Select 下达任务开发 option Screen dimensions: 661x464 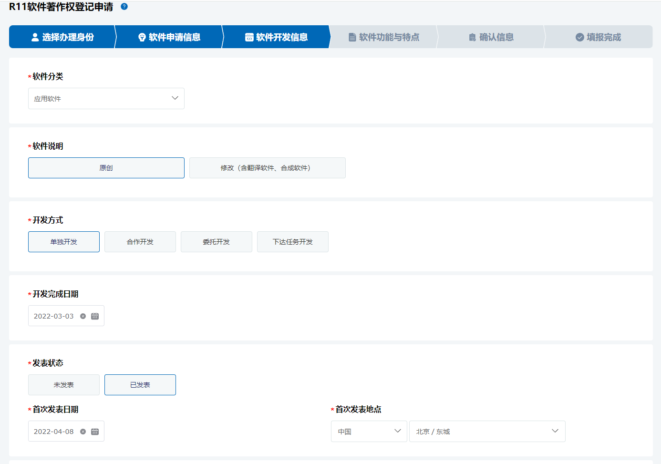click(293, 242)
